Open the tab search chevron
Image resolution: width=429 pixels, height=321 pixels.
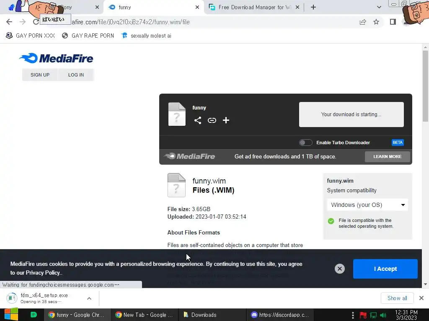pos(379,7)
